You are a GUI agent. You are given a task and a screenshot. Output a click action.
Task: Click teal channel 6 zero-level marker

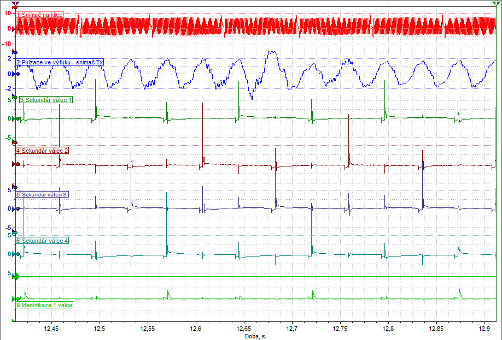[16, 254]
